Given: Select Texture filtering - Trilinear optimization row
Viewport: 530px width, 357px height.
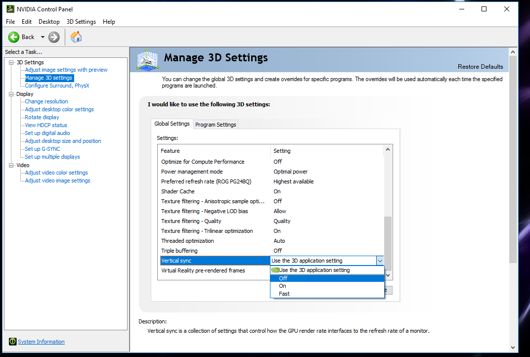Looking at the screenshot, I should [272, 231].
